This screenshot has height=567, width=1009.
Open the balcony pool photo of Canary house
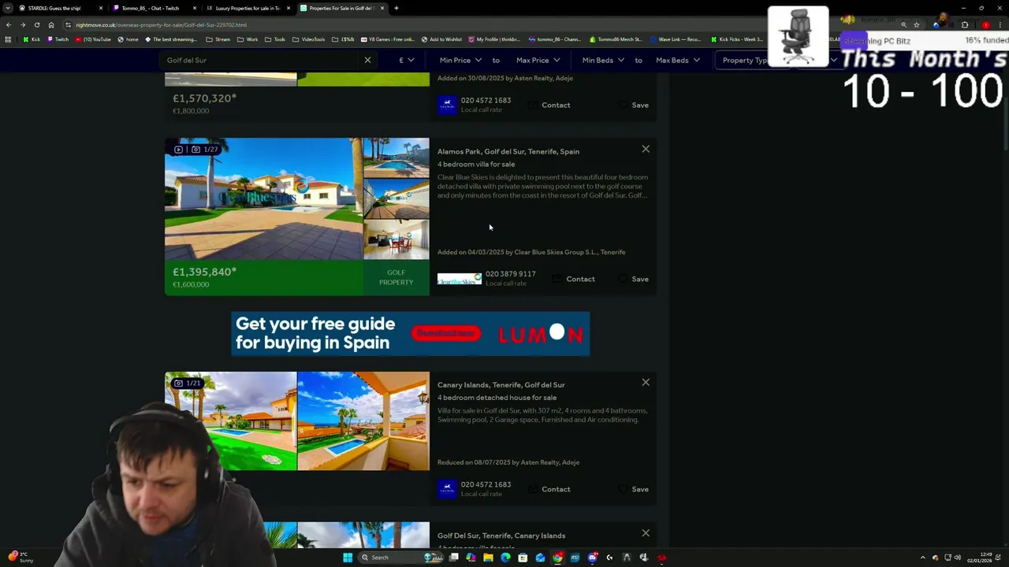pyautogui.click(x=363, y=421)
